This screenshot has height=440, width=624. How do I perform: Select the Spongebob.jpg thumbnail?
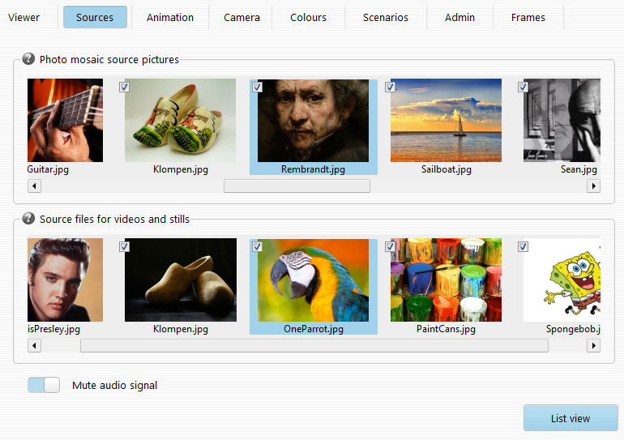click(x=562, y=280)
